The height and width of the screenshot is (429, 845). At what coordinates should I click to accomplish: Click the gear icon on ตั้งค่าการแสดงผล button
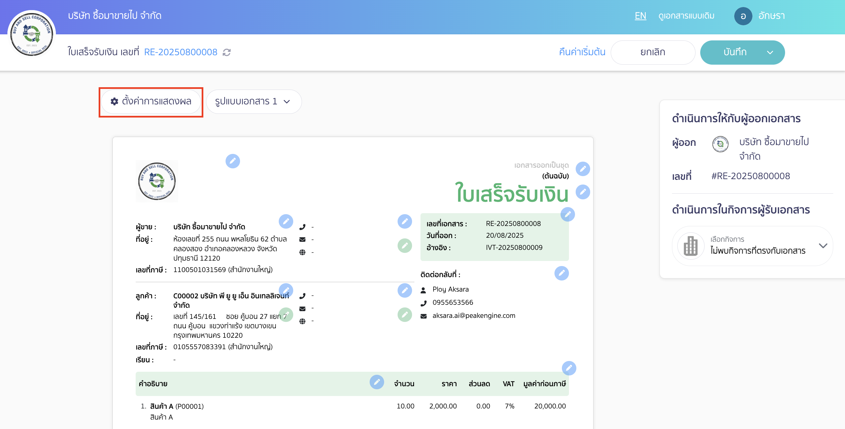[x=114, y=101]
